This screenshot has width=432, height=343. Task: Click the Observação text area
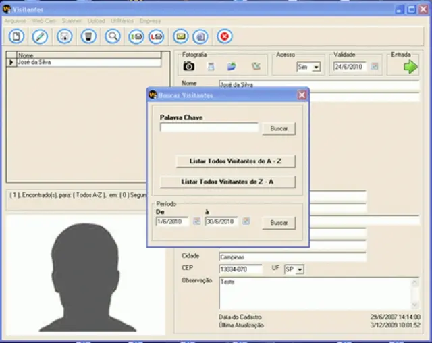(315, 293)
